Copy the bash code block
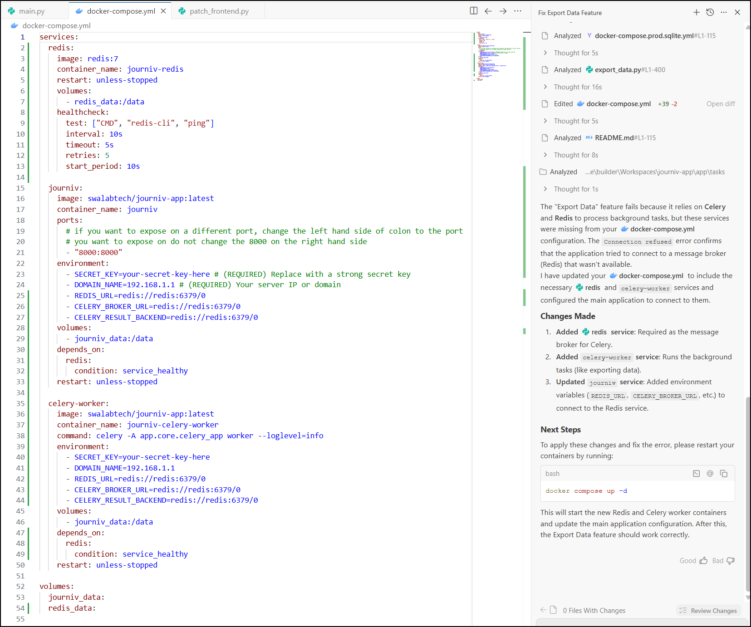 pyautogui.click(x=724, y=474)
